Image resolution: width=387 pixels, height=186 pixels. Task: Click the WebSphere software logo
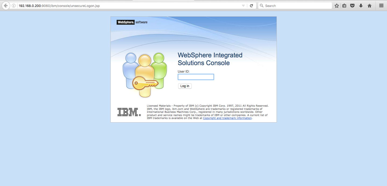[132, 22]
